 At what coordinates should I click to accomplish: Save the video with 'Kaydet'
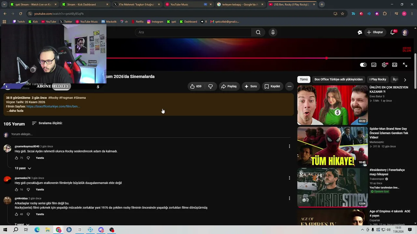point(272,86)
